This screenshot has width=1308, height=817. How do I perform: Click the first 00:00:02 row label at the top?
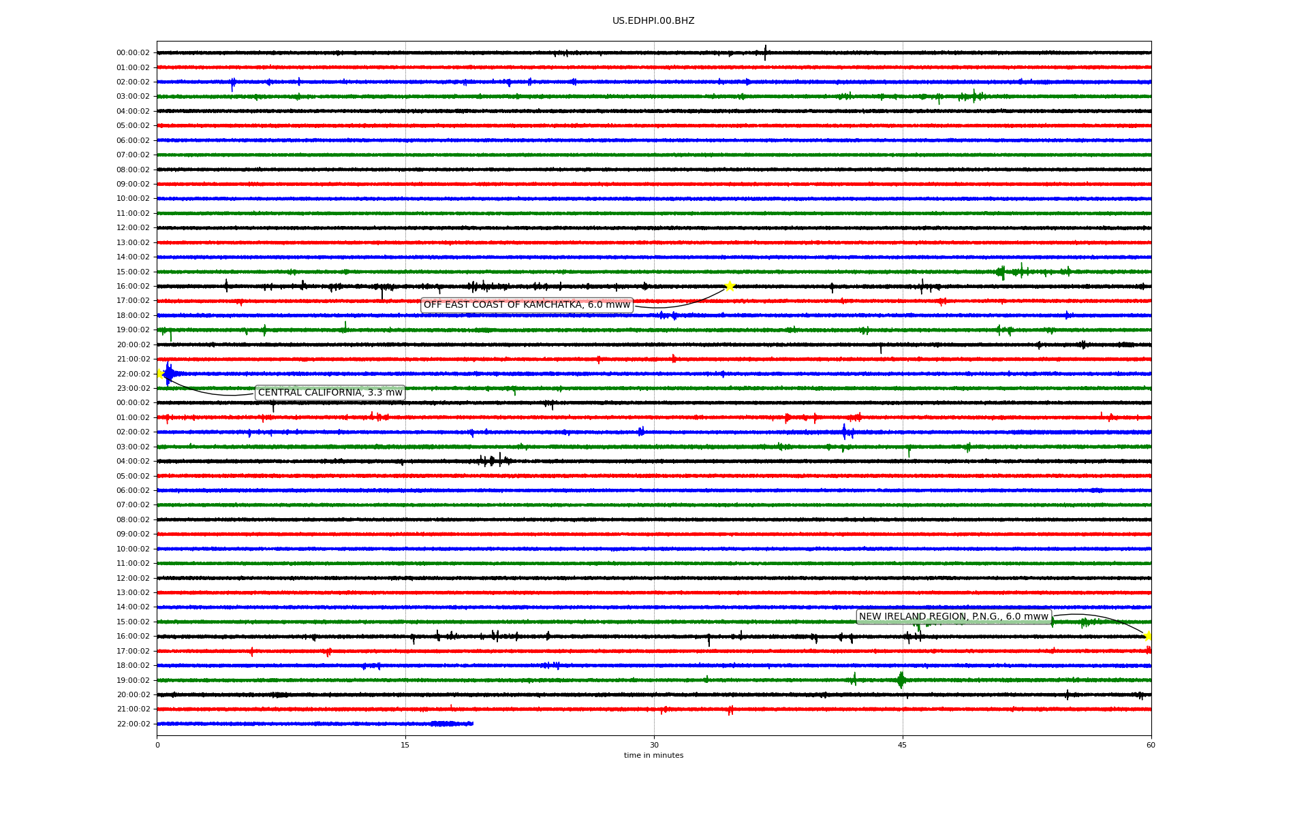(x=133, y=53)
